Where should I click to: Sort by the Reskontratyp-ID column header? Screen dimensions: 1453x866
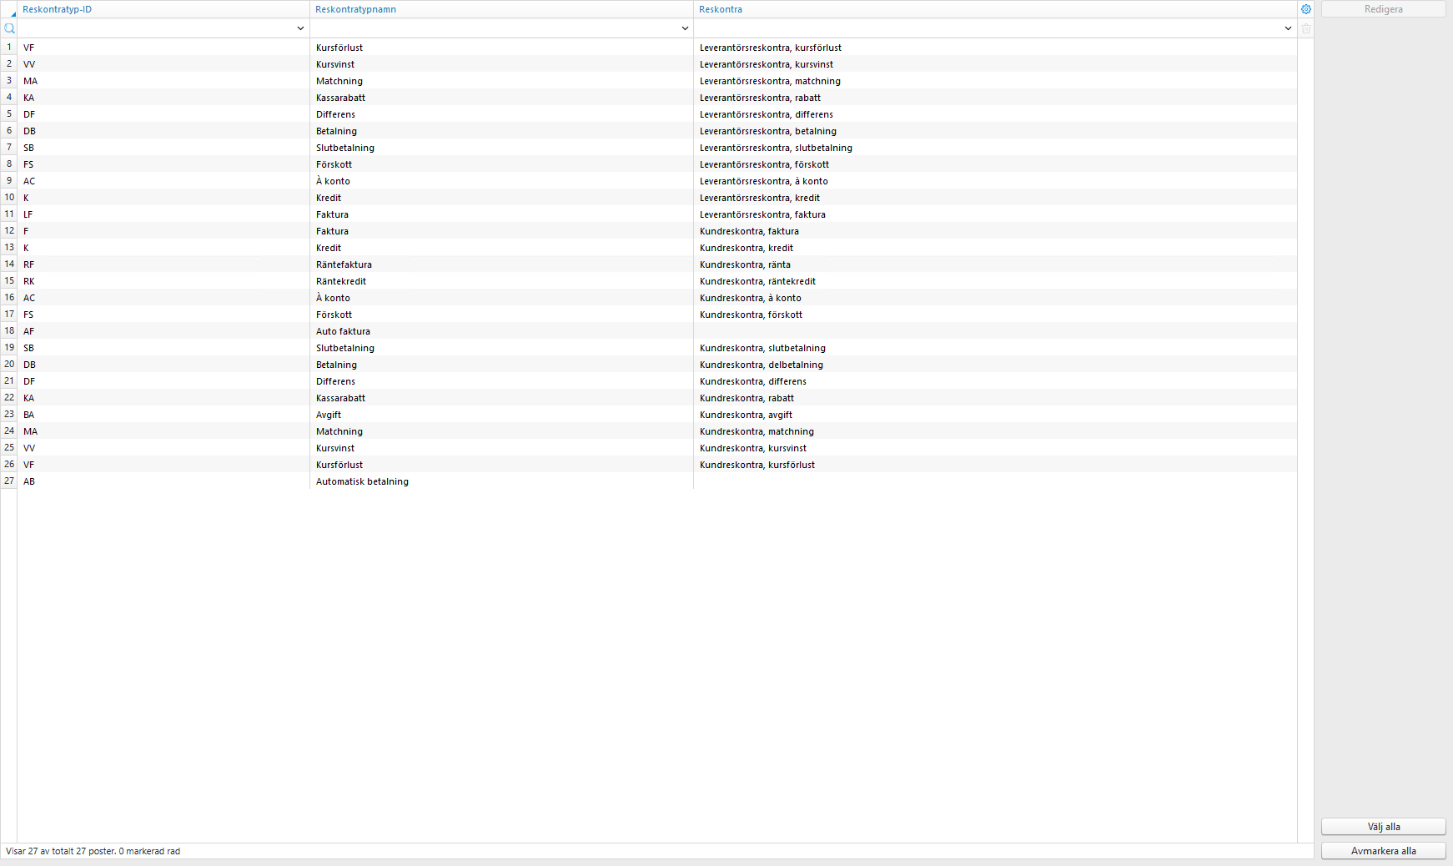coord(58,9)
